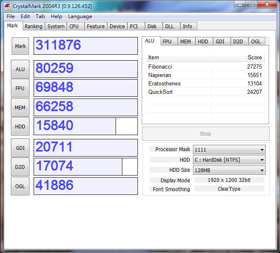Run the ALU benchmark button
Viewport: 280px width, 253px height.
[20, 69]
